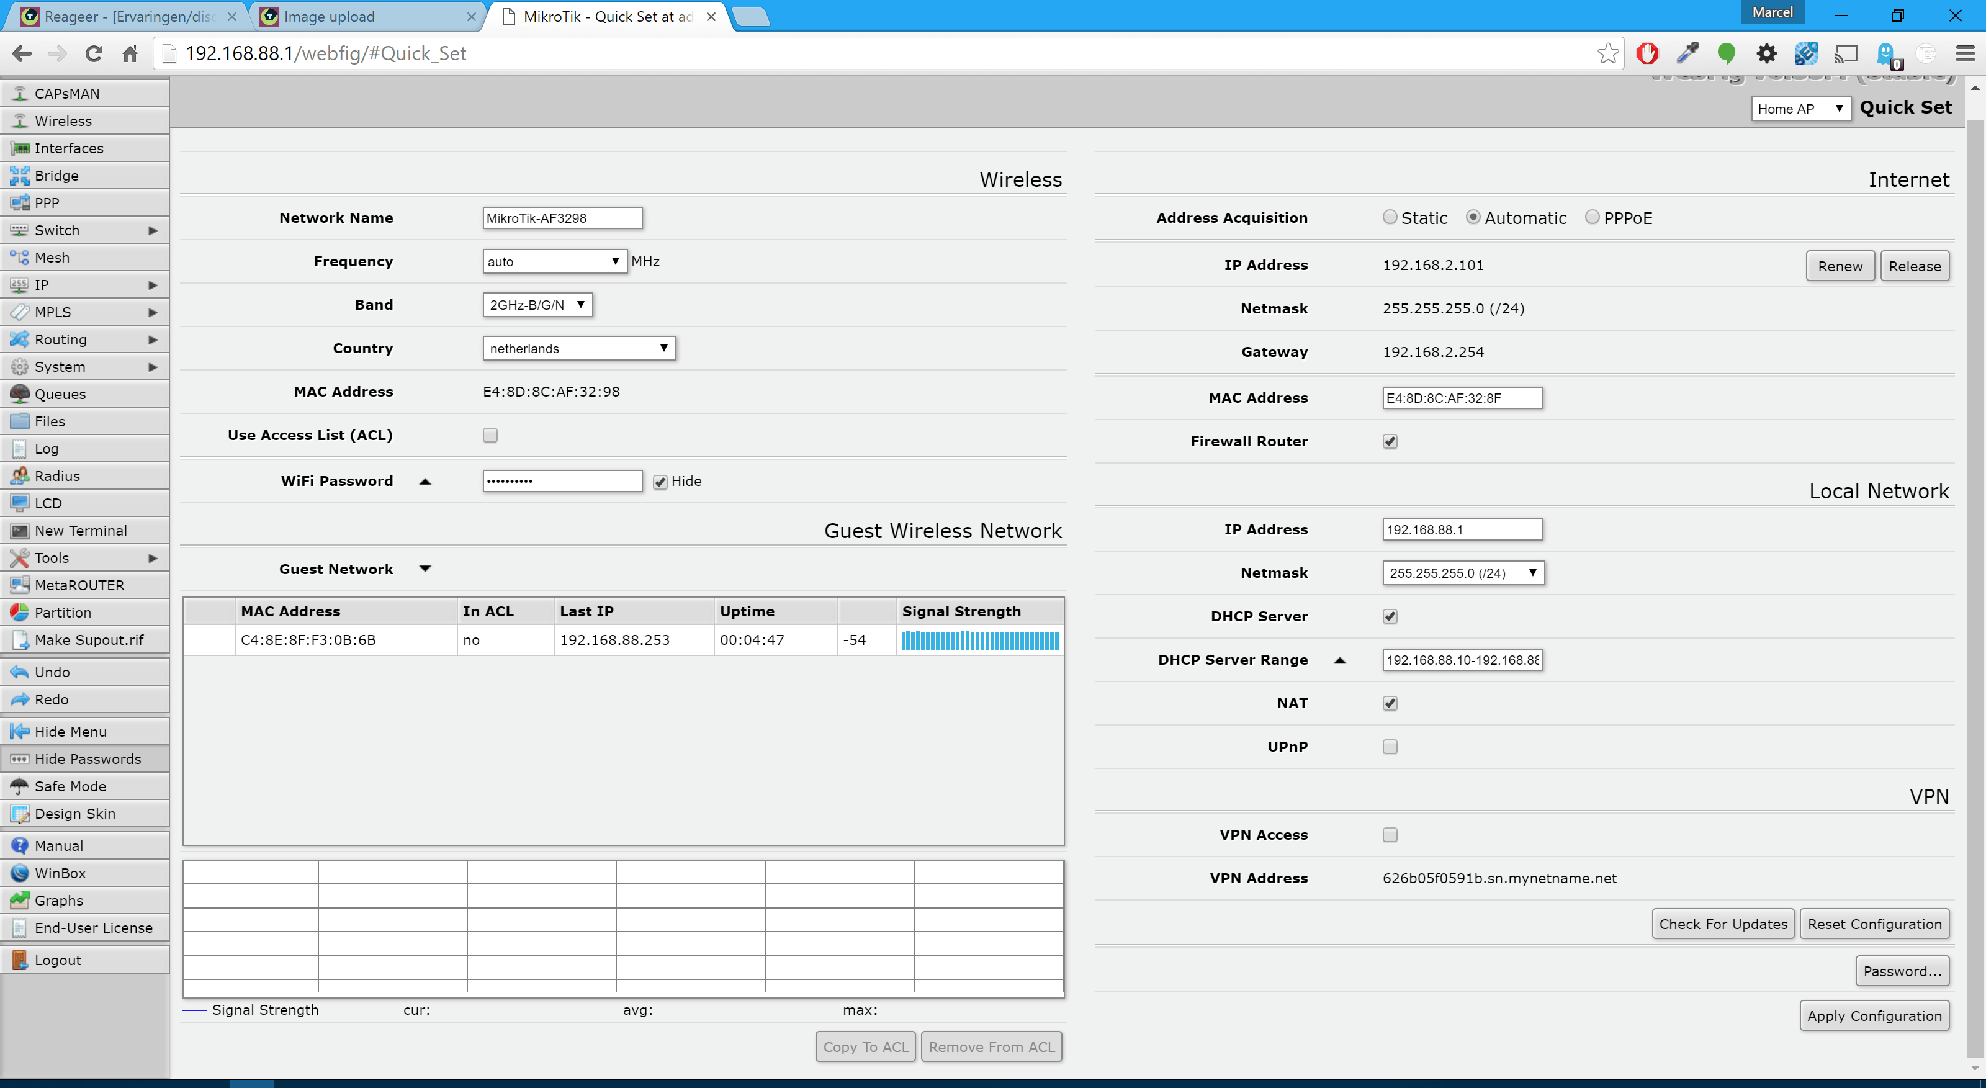Log out of the router
Screen dimensions: 1986x1088
85,960
